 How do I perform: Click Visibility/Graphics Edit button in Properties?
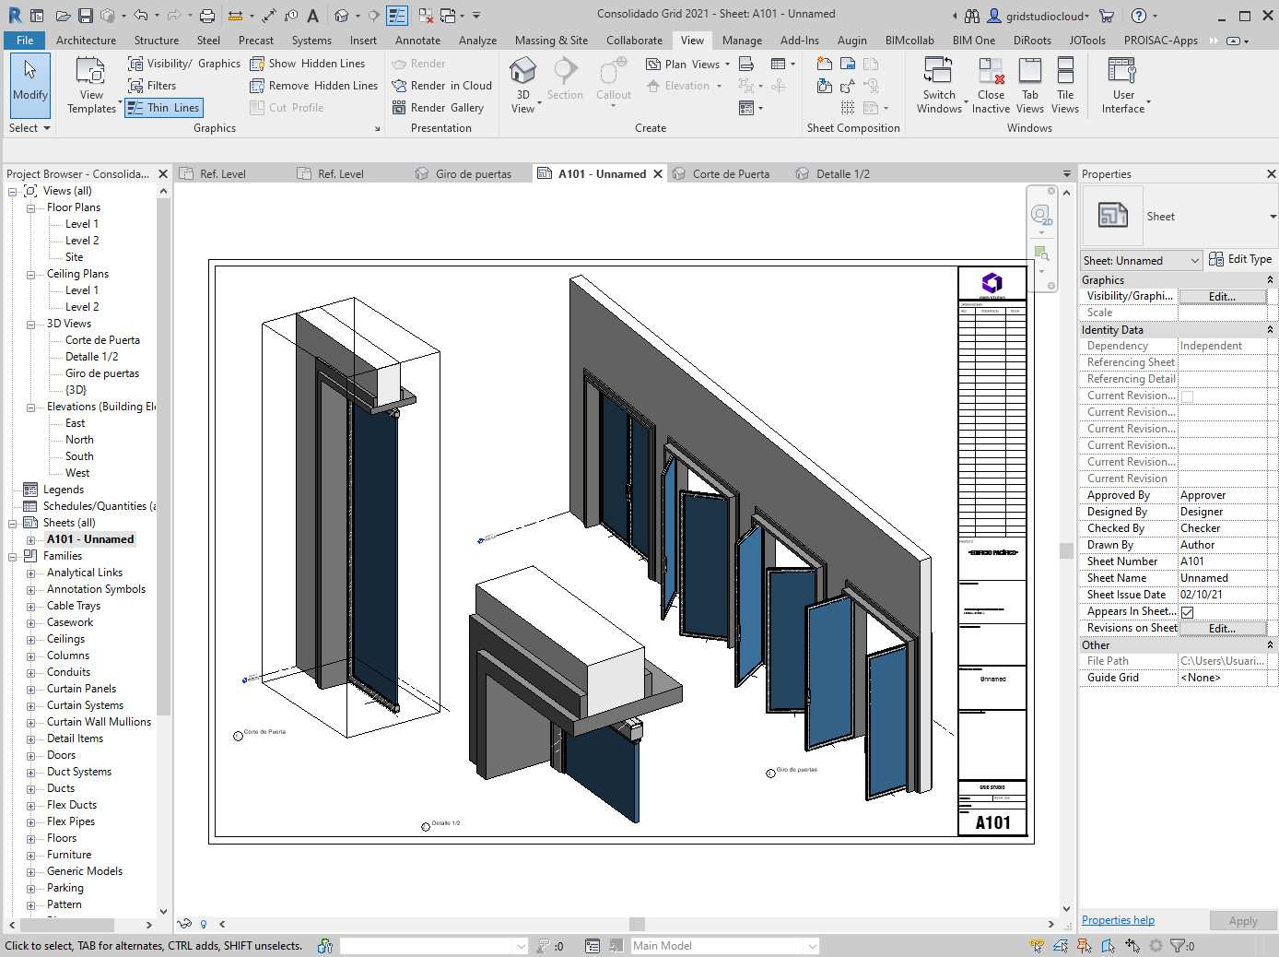click(1222, 297)
